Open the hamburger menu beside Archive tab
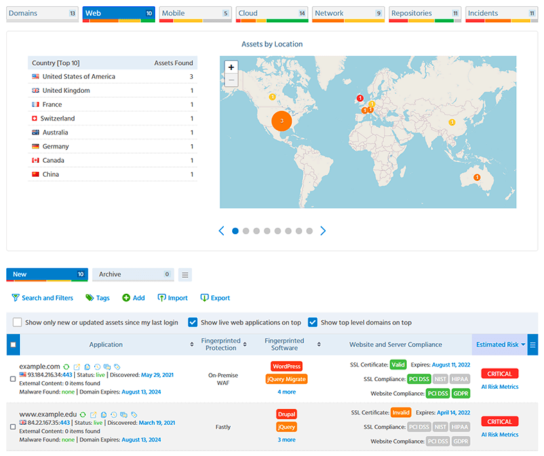The height and width of the screenshot is (456, 544). pos(185,274)
